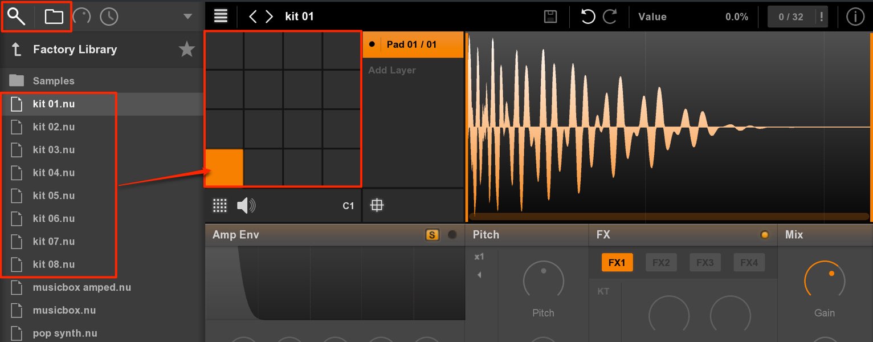Click the kit 01 preset name
The width and height of the screenshot is (873, 342).
point(299,17)
